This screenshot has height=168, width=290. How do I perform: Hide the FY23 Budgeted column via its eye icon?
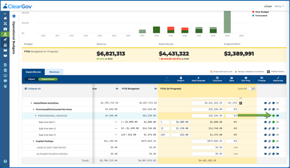tap(155, 89)
